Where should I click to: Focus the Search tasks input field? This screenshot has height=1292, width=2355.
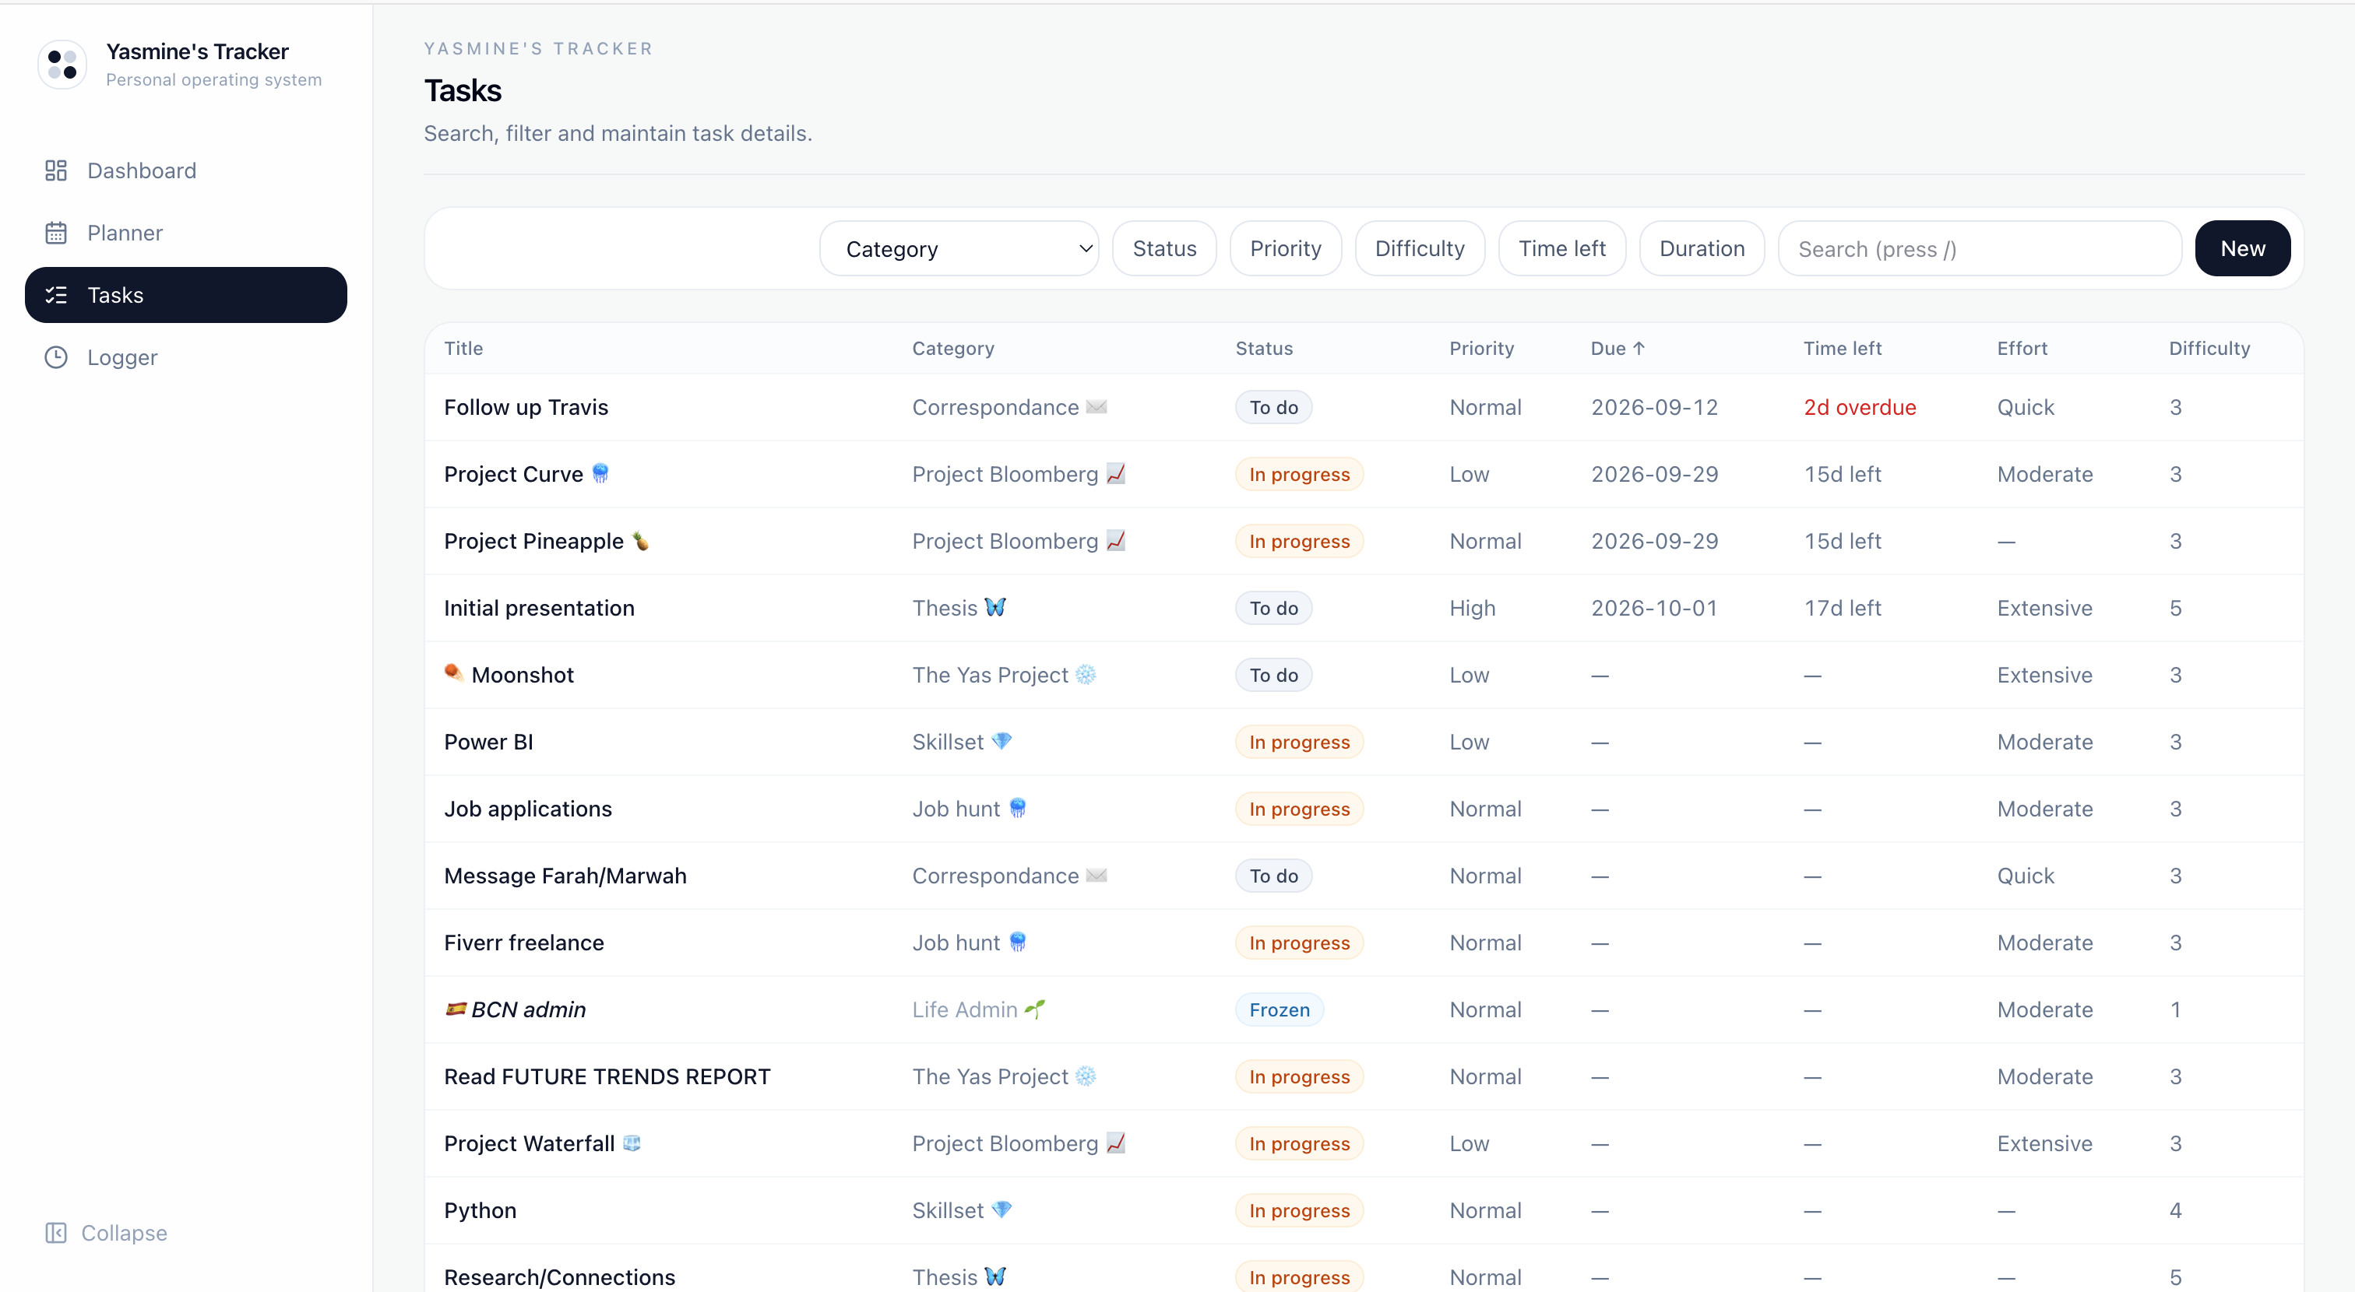point(1980,248)
